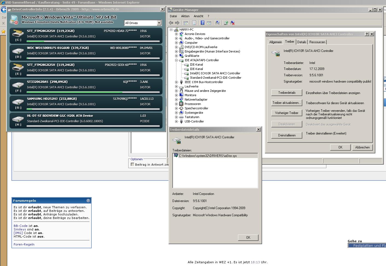
Task: Collapse the Forumregeln box with its round icon
Action: coord(88,200)
